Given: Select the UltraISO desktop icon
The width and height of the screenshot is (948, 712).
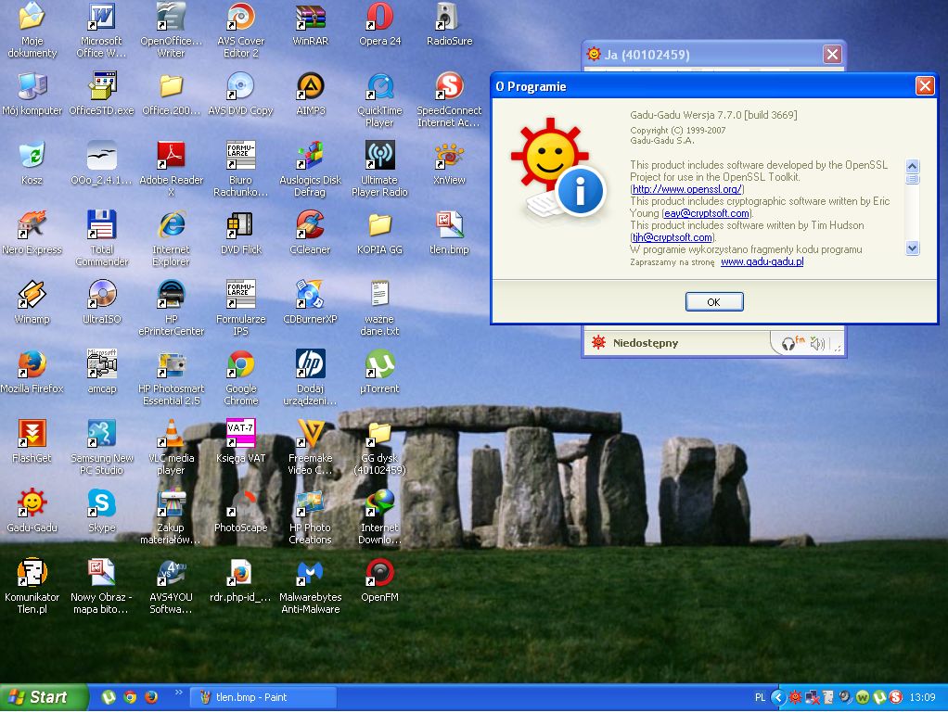Looking at the screenshot, I should (x=102, y=302).
